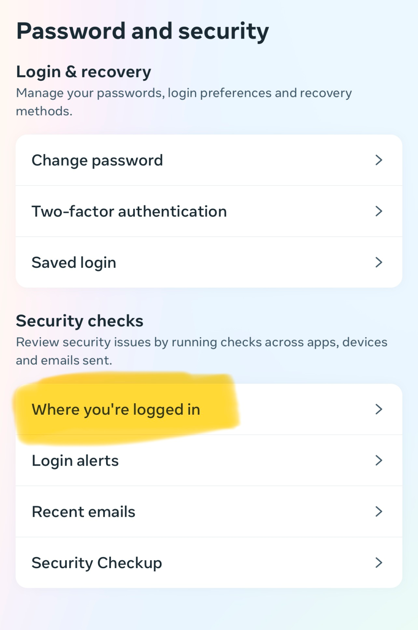Click the chevron next to Change password

click(379, 160)
